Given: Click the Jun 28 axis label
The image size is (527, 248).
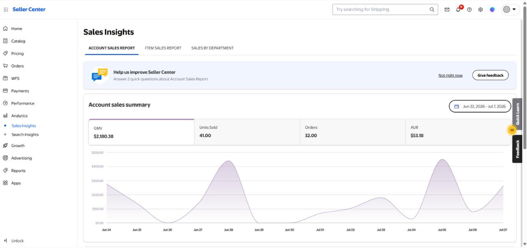Looking at the screenshot, I should point(228,230).
